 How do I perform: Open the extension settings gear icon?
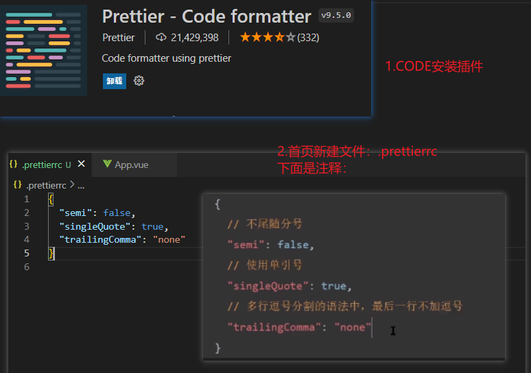click(139, 80)
